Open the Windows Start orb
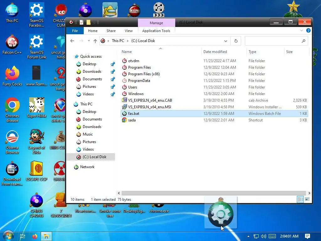This screenshot has width=321, height=241. (x=8, y=236)
